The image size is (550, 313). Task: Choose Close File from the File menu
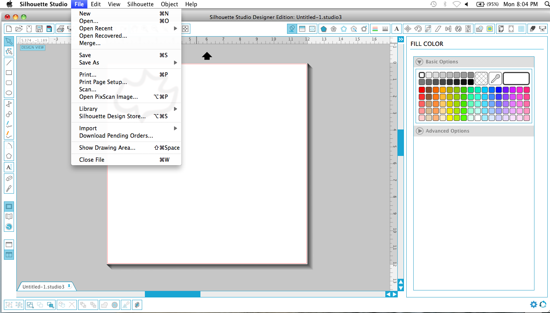click(x=126, y=160)
